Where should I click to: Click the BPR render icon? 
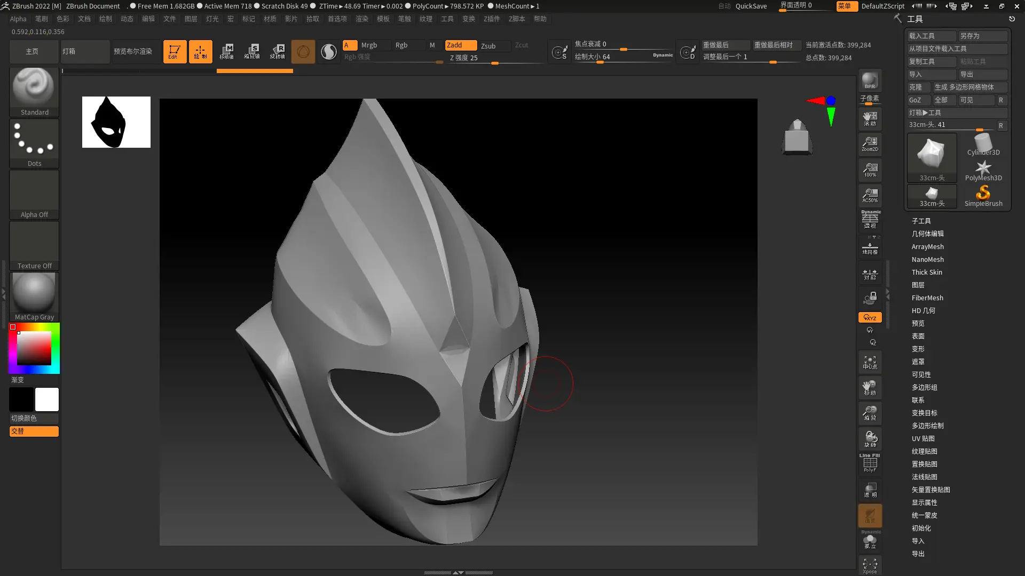[870, 81]
